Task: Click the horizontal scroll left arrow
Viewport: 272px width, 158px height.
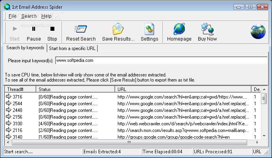Action: (x=8, y=142)
